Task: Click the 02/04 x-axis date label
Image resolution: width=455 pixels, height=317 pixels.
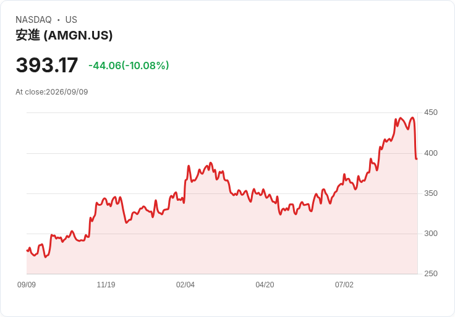Action: coord(185,285)
